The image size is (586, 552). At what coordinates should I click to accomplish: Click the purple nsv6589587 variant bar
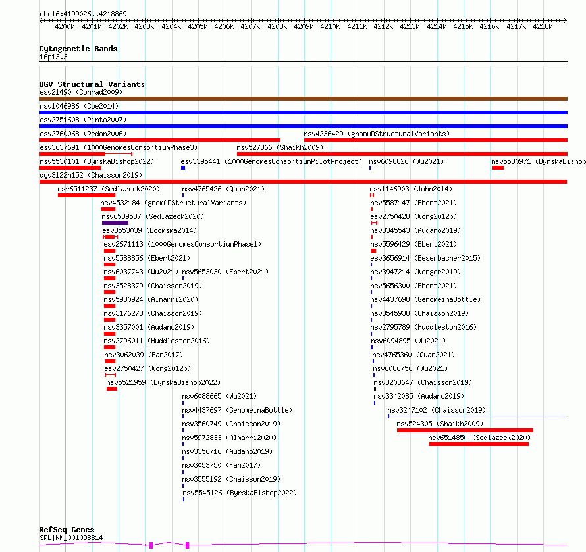[x=115, y=223]
